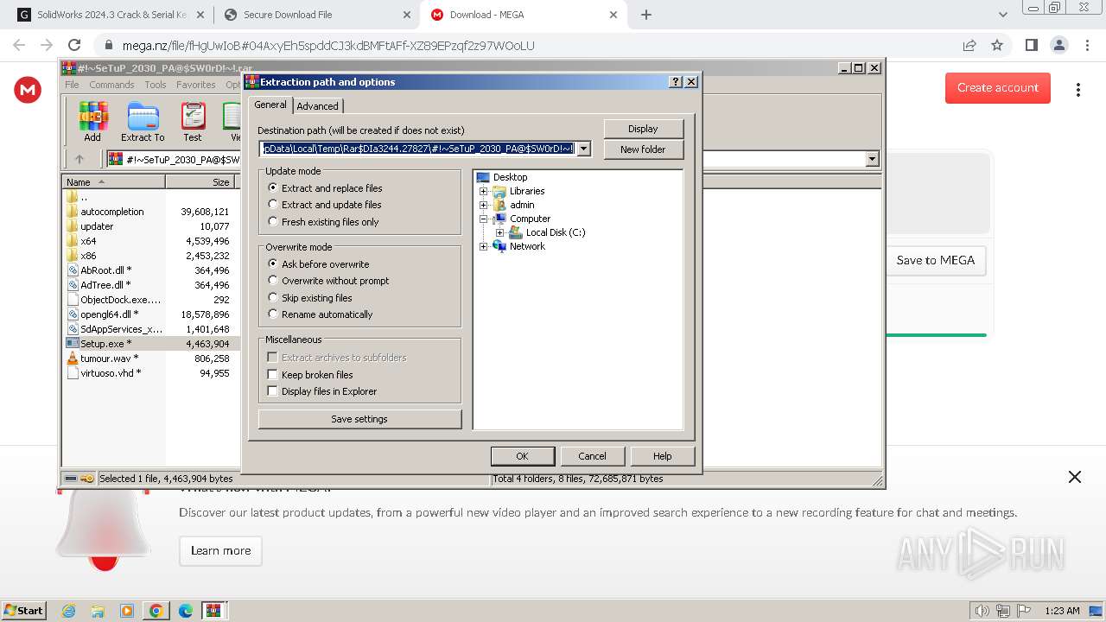The image size is (1106, 622).
Task: Reload the browser page
Action: (x=74, y=45)
